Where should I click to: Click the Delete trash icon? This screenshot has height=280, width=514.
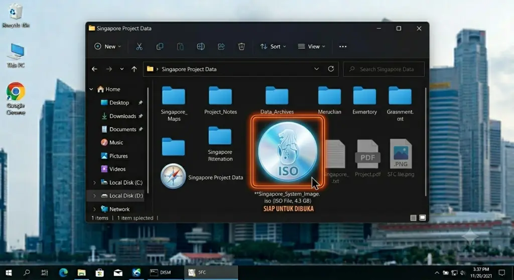(x=241, y=47)
